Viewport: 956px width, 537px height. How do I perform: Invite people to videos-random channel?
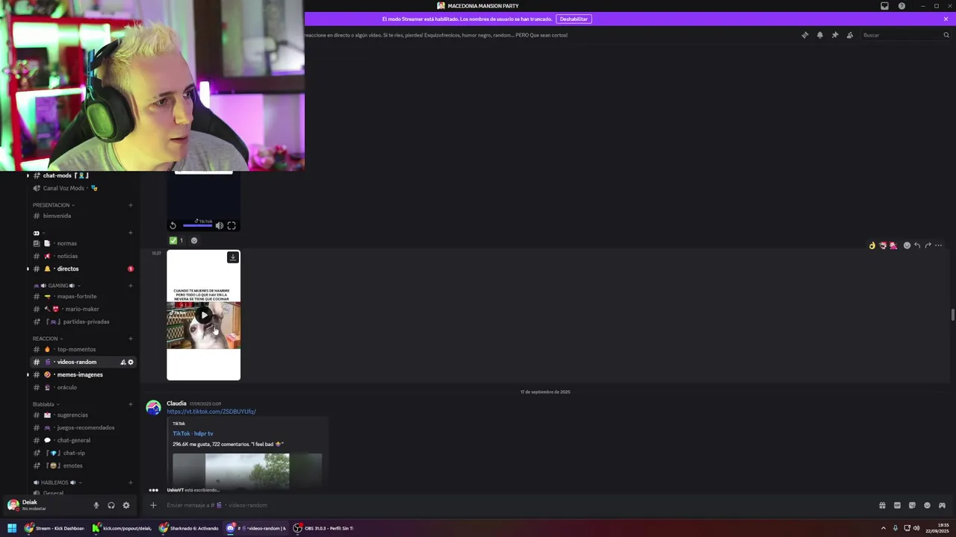click(123, 362)
